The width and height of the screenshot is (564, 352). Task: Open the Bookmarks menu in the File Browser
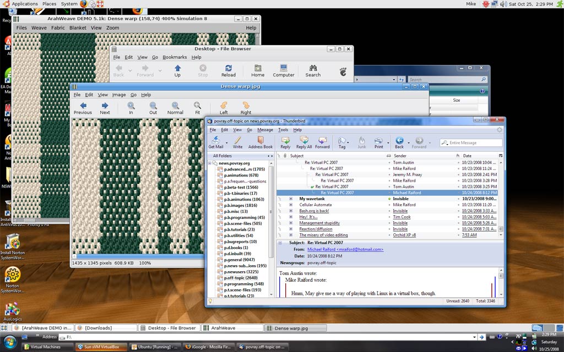click(x=175, y=57)
